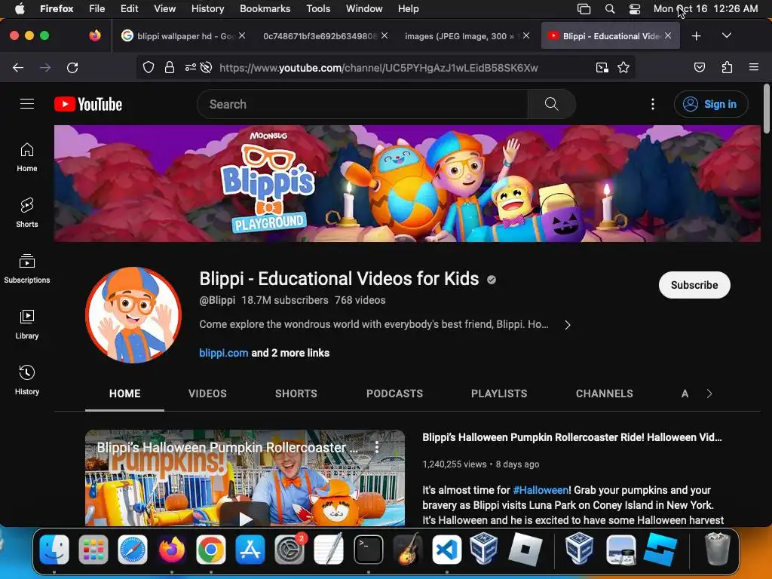Open Library in the sidebar
The width and height of the screenshot is (772, 579).
click(27, 324)
